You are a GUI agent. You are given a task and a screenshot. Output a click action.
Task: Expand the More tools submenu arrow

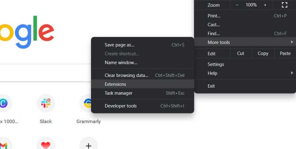point(292,42)
